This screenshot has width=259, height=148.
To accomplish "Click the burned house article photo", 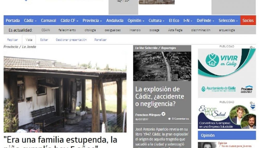I will [x=65, y=95].
